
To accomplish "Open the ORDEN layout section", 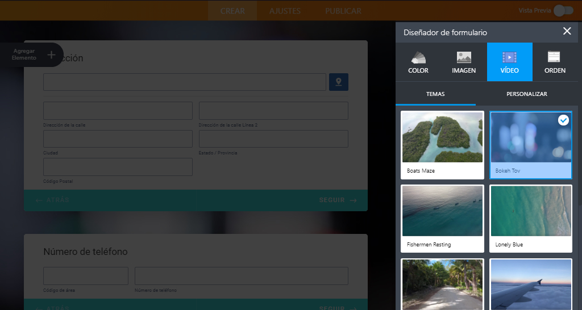I will pos(555,62).
